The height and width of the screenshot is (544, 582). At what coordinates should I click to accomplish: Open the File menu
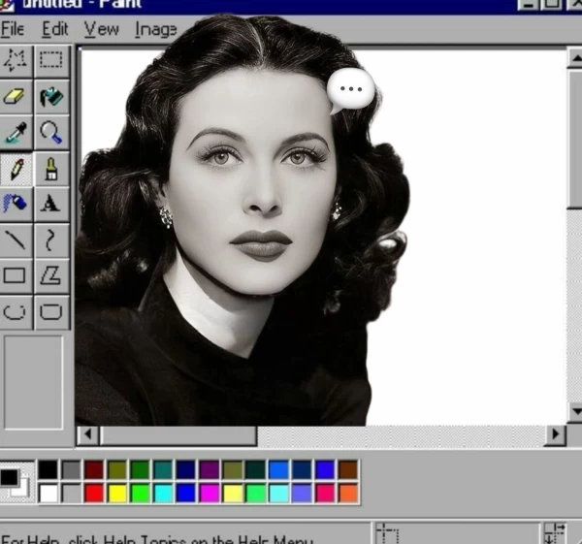tap(13, 29)
